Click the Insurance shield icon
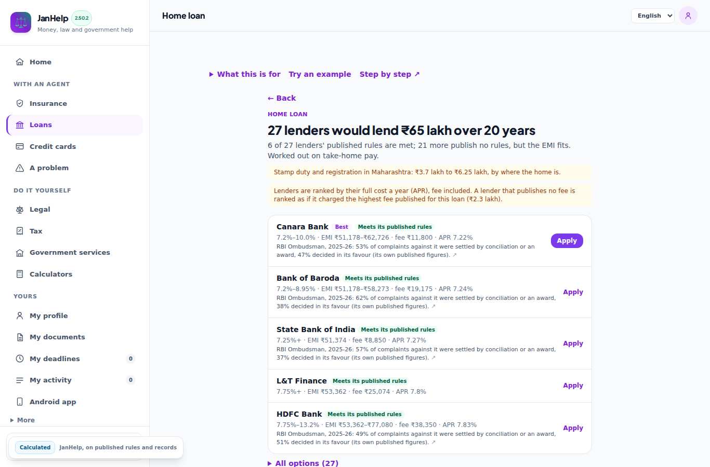The width and height of the screenshot is (710, 467). (20, 103)
